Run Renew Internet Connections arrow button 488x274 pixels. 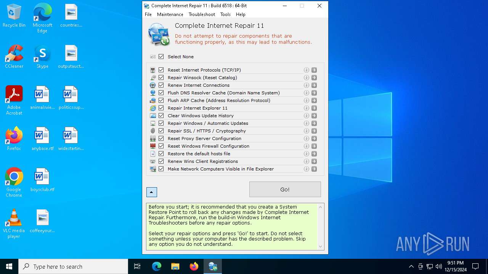pos(314,85)
